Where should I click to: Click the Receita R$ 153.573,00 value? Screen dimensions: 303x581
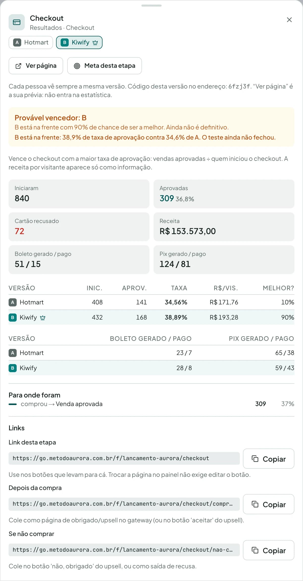point(188,231)
